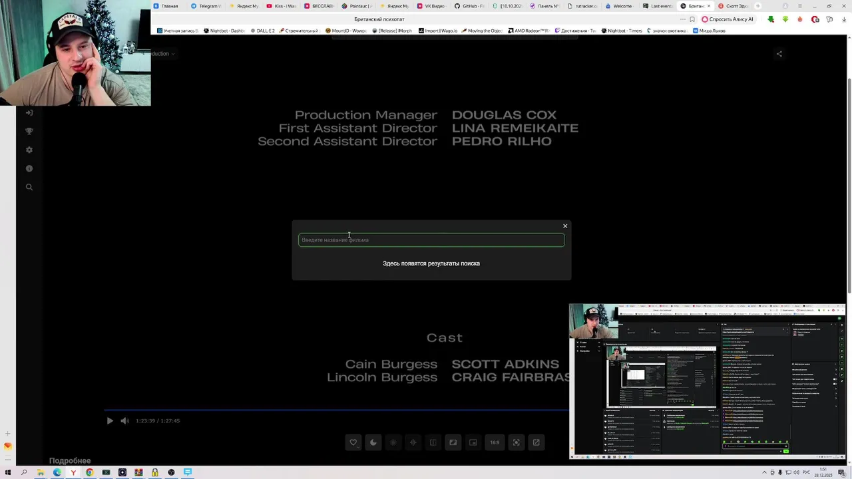Click the picture-in-picture stream preview thumbnail
Image resolution: width=852 pixels, height=479 pixels.
[707, 381]
